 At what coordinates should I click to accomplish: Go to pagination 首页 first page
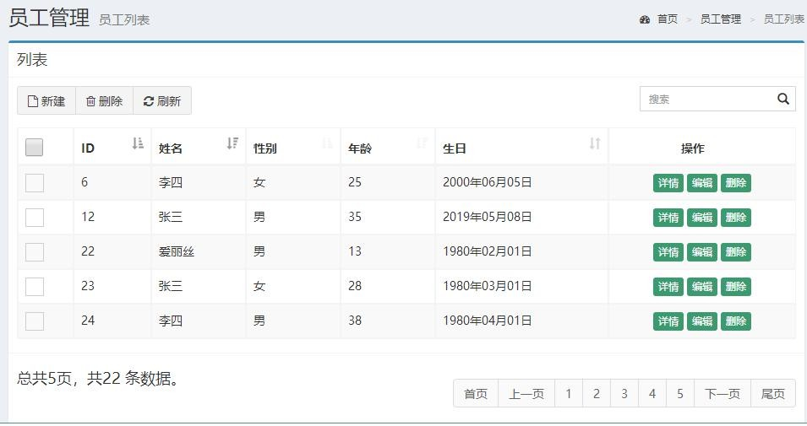(476, 394)
